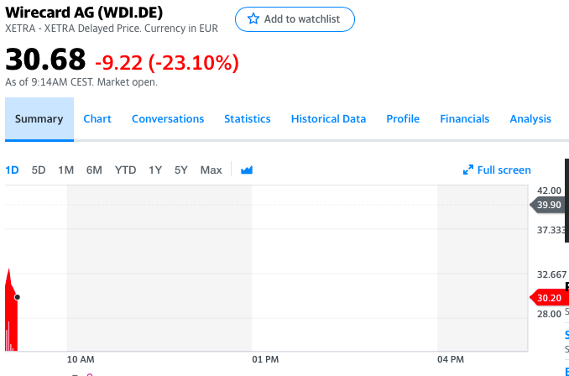
Task: Open the Conversations tab
Action: pos(168,119)
